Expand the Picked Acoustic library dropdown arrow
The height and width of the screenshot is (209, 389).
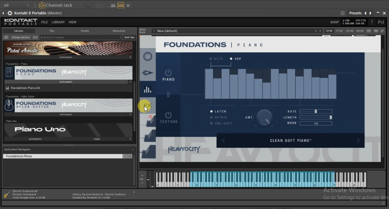(x=130, y=57)
